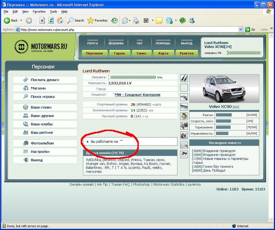Viewport: 275px width, 230px height.
Task: Click the заправка 1% header bar
Action: click(244, 53)
